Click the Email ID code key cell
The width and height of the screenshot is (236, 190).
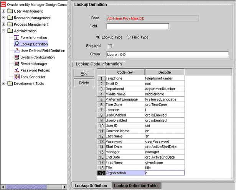point(125,83)
